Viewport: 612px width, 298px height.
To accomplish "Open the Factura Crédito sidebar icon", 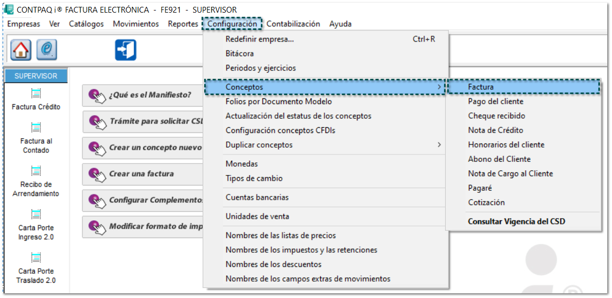I will click(x=36, y=94).
